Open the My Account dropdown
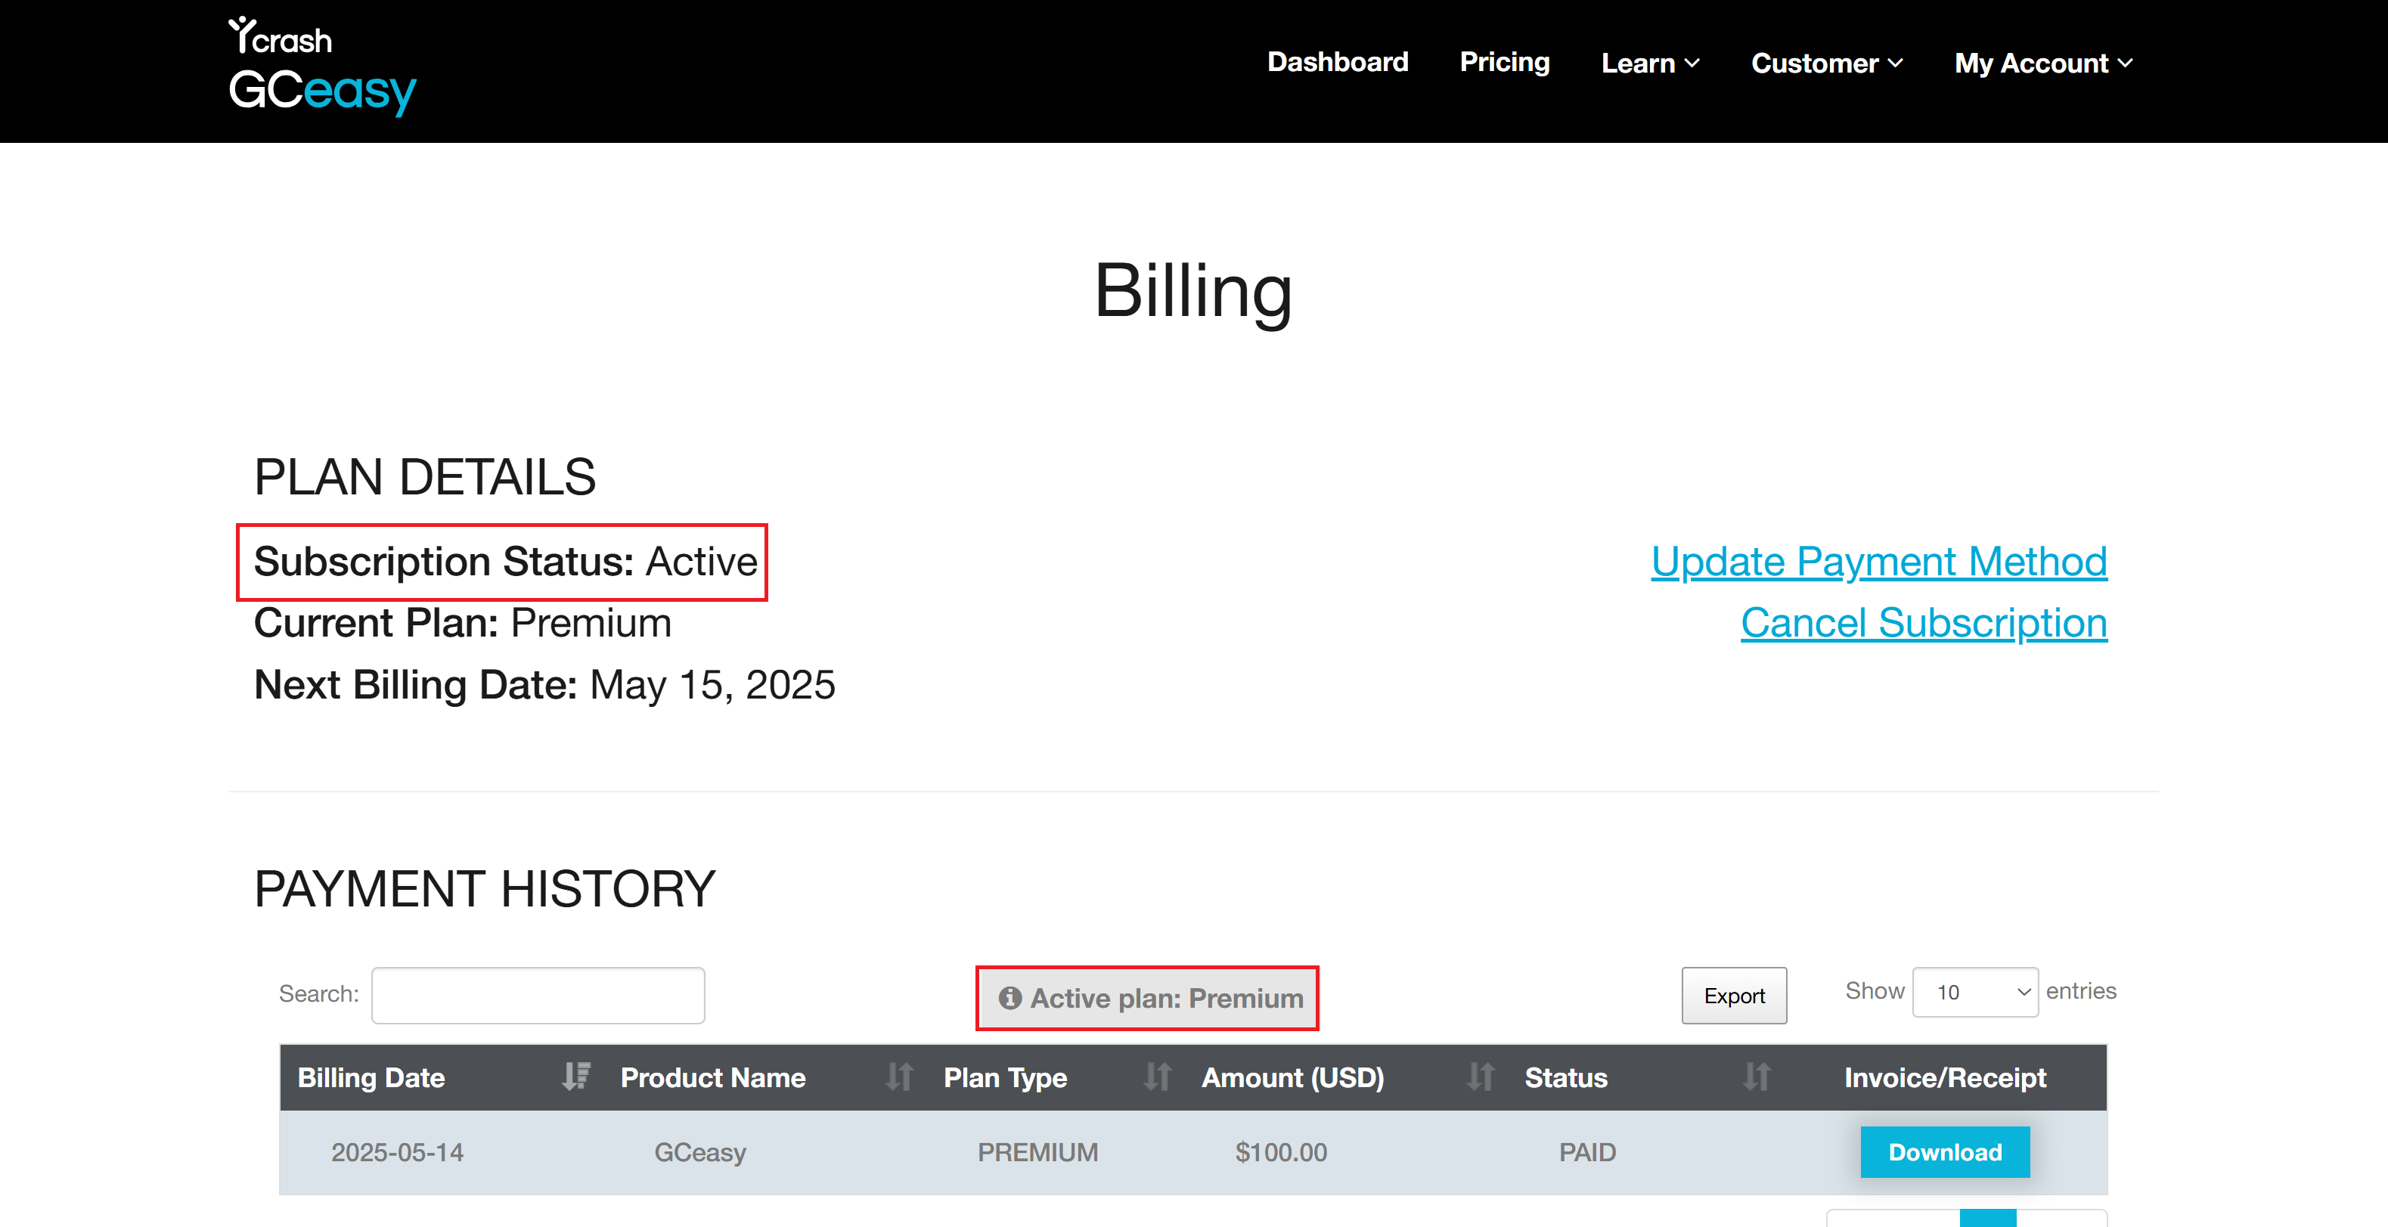The image size is (2388, 1227). click(x=2043, y=63)
